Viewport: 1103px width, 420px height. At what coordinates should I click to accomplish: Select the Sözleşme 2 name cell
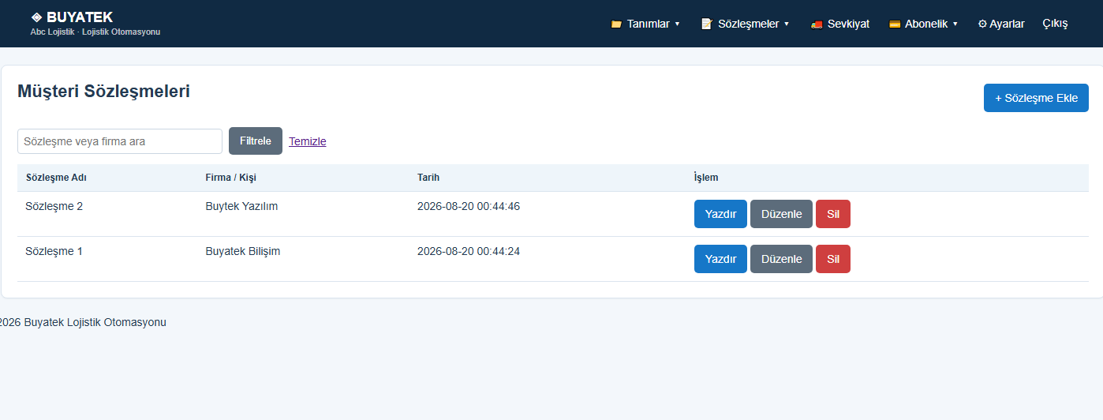click(x=54, y=206)
